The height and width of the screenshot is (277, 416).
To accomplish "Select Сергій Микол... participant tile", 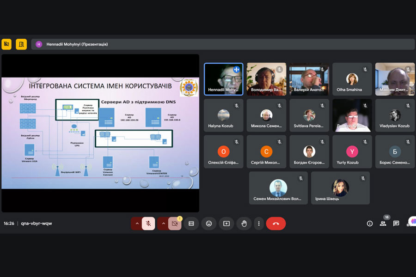I will pyautogui.click(x=266, y=151).
